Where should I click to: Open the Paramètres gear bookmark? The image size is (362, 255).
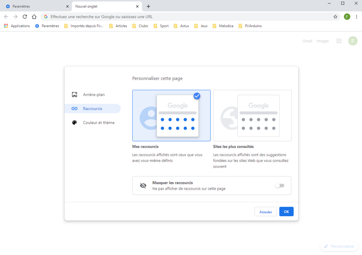pos(47,26)
